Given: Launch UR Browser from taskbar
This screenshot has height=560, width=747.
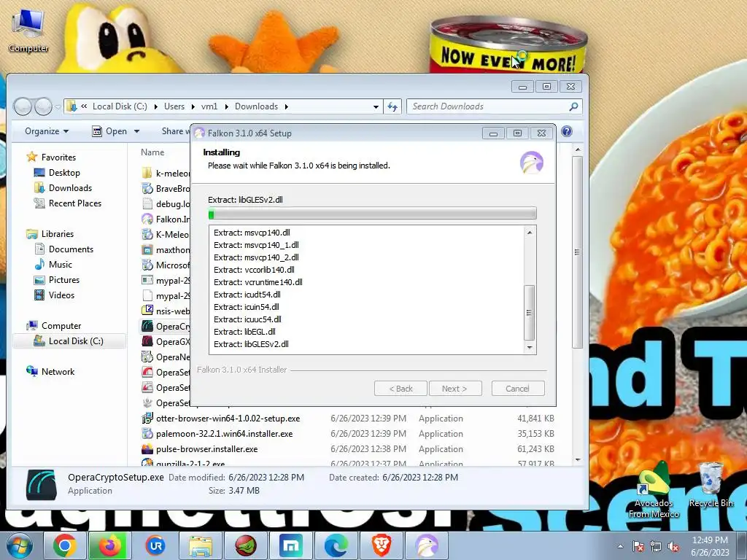Looking at the screenshot, I should [x=155, y=545].
